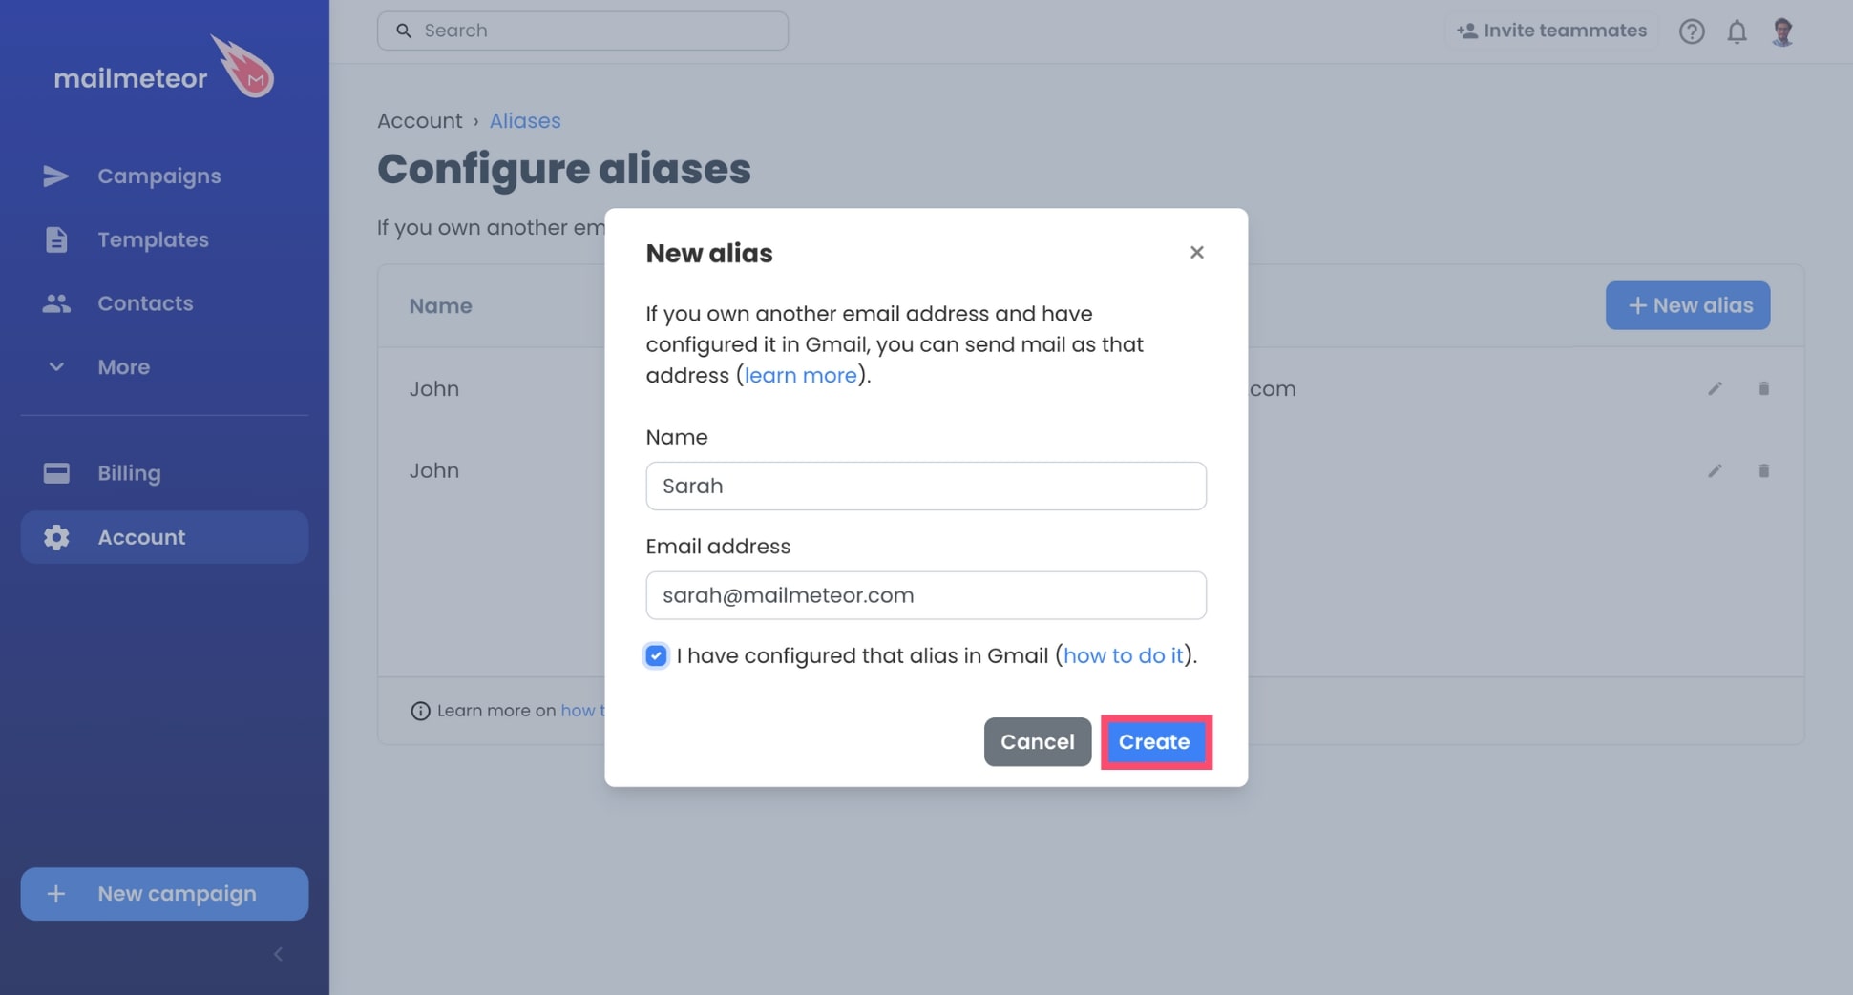Cancel the new alias dialog

click(x=1037, y=741)
